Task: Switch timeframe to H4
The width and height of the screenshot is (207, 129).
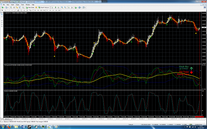Action: [x=50, y=10]
